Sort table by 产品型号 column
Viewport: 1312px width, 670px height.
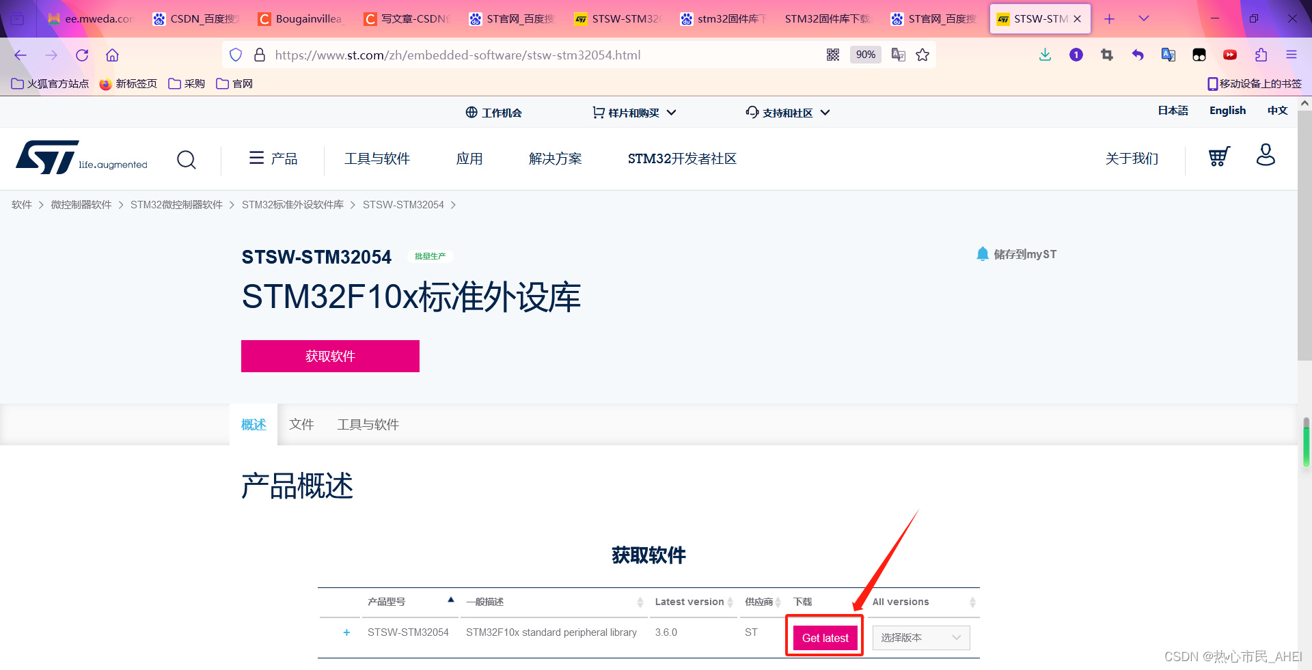coord(410,602)
